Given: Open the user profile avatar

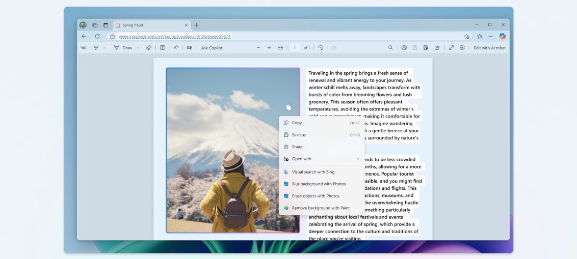Looking at the screenshot, I should [83, 25].
